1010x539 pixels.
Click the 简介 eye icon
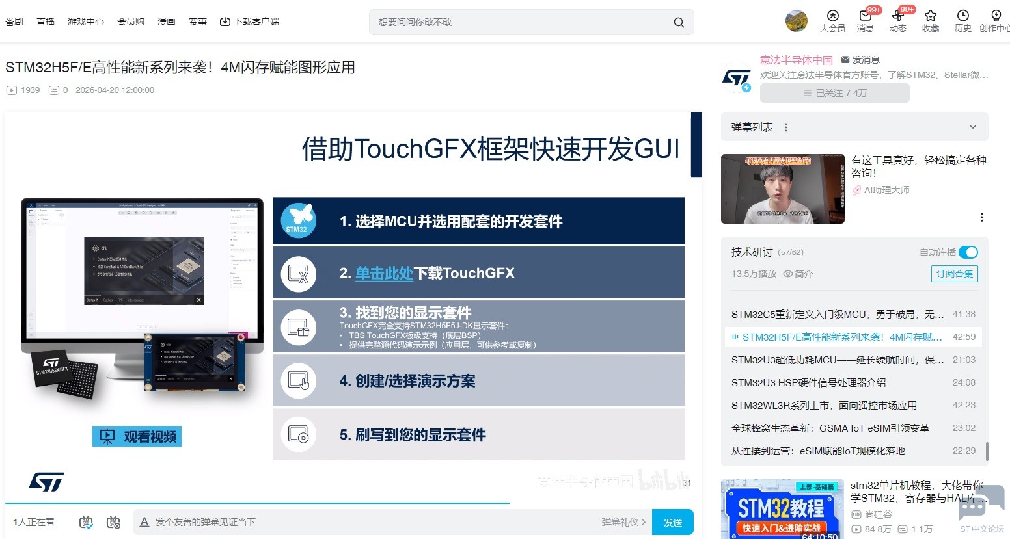(787, 274)
